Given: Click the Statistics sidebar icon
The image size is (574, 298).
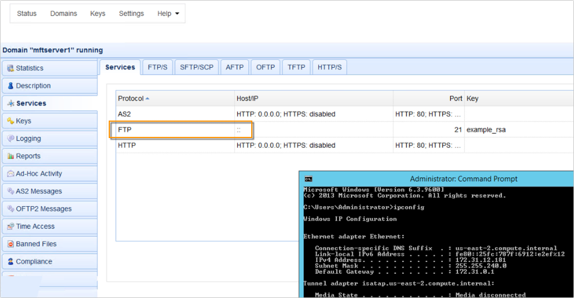Looking at the screenshot, I should (x=11, y=68).
